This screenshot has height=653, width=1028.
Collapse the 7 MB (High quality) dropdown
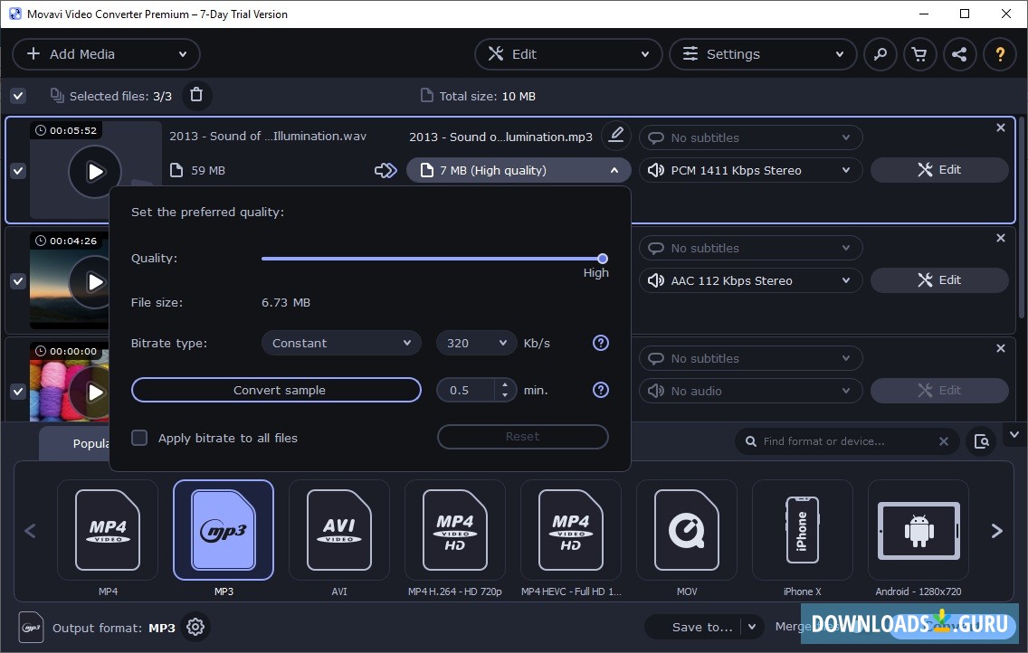pyautogui.click(x=519, y=170)
